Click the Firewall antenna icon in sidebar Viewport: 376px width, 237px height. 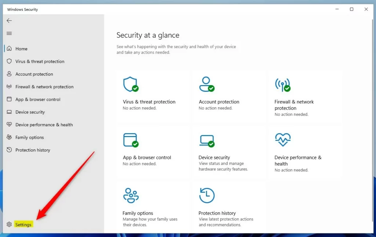coord(9,87)
